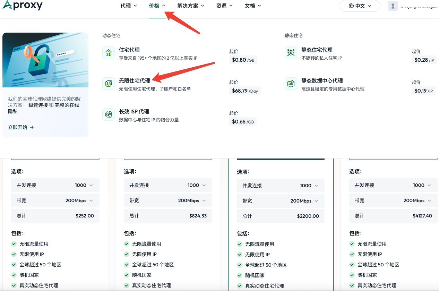Open the 中文 language dropdown
Image resolution: width=439 pixels, height=291 pixels.
click(360, 6)
